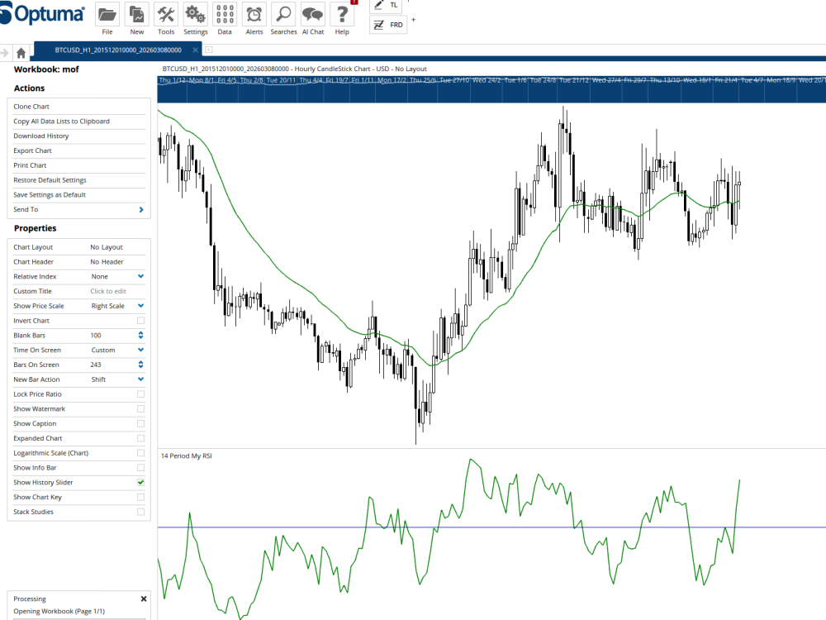Click Export Chart in Actions

(32, 150)
